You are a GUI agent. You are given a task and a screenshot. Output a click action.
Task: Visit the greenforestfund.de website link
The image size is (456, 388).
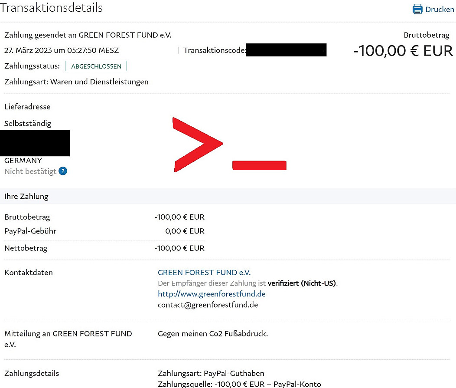212,294
